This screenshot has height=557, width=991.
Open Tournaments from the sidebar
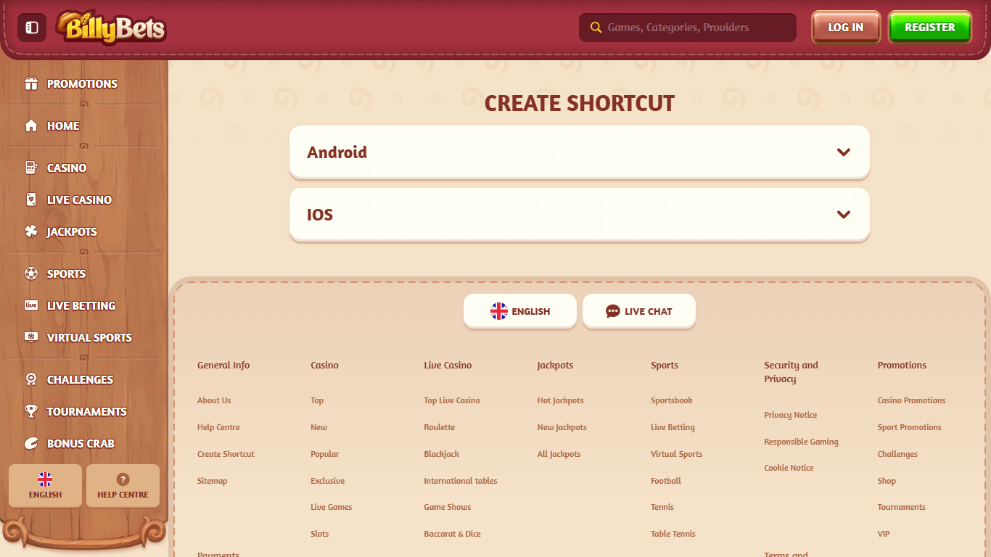87,411
